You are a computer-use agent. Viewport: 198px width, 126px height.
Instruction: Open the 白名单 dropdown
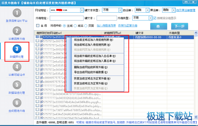point(147,10)
